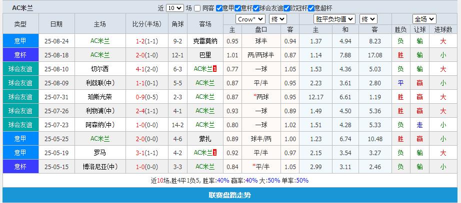Click the 蒙扎 away team link
This screenshot has width=461, height=203.
(205, 139)
